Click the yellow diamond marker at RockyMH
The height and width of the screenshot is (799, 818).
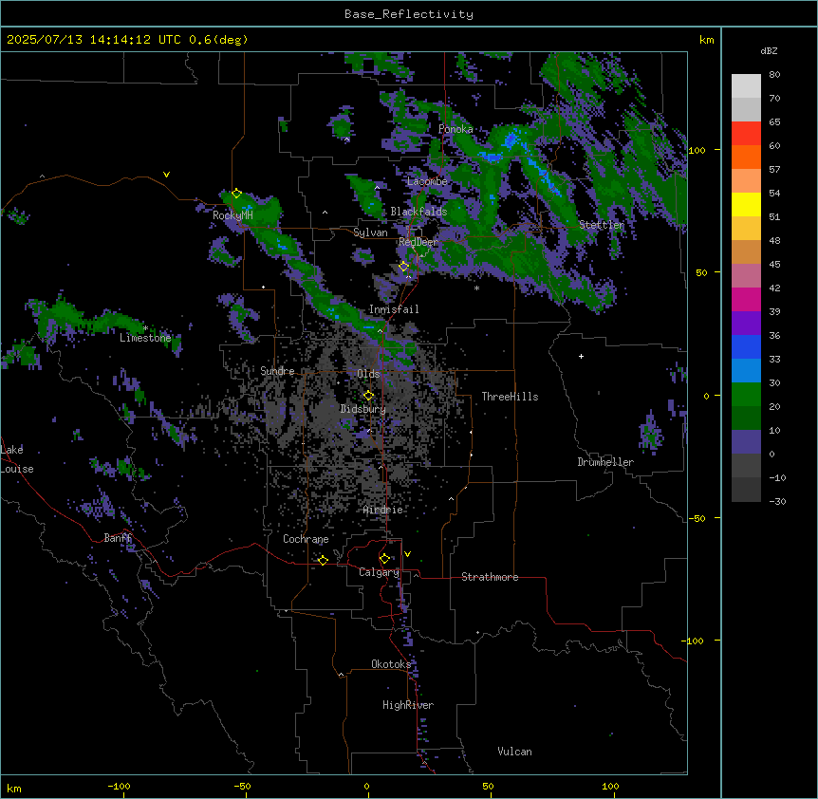pyautogui.click(x=237, y=194)
